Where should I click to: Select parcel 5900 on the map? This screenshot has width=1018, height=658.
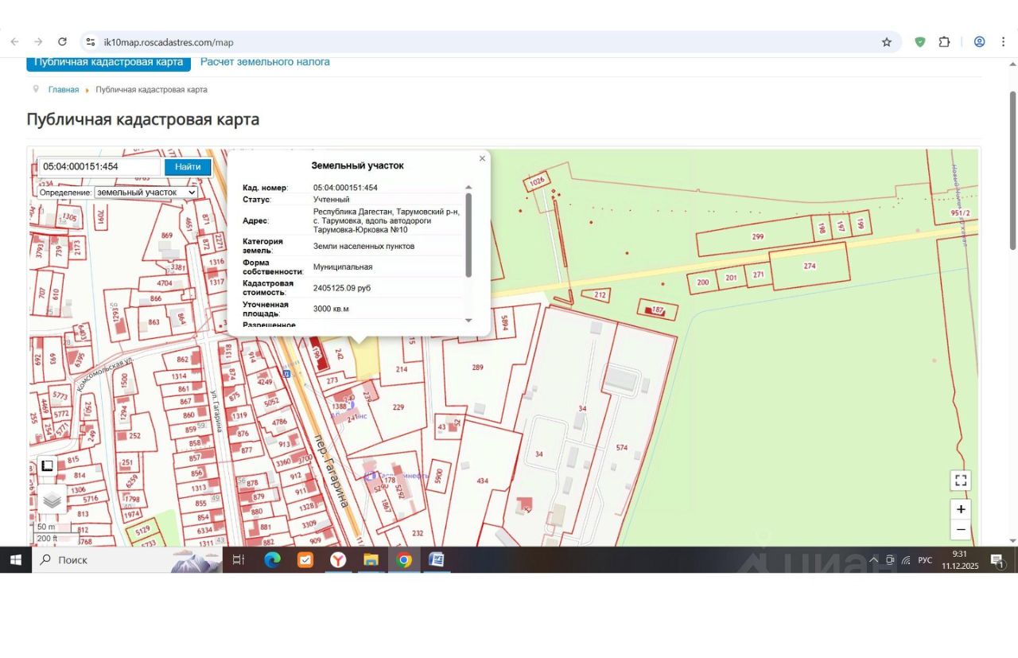pos(437,476)
